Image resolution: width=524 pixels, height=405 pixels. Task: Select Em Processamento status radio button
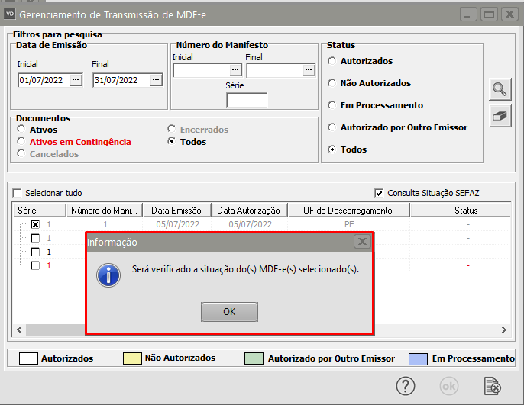pyautogui.click(x=332, y=105)
